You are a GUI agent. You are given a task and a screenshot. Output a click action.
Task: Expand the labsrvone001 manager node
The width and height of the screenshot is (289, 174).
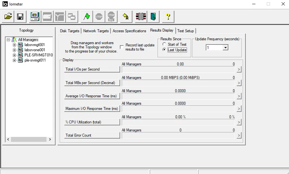pyautogui.click(x=14, y=50)
